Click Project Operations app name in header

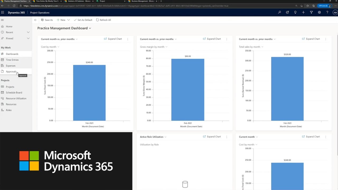(x=40, y=12)
